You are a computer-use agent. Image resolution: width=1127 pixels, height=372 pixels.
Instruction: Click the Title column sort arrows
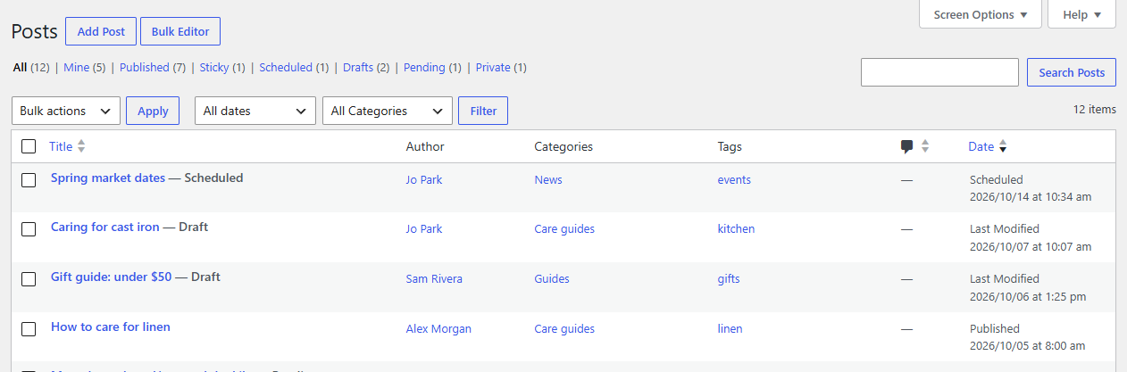(x=81, y=146)
